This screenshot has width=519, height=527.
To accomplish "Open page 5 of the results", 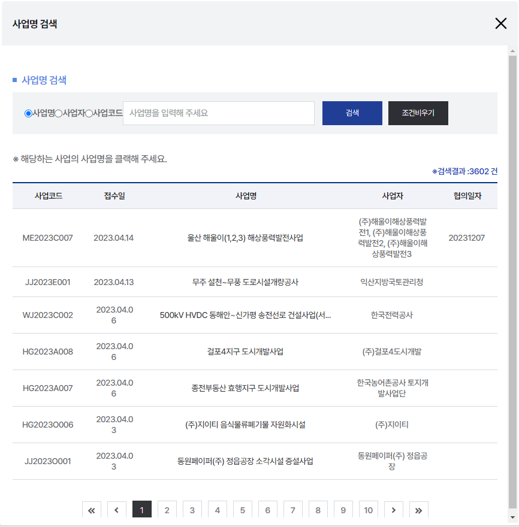I will [243, 510].
